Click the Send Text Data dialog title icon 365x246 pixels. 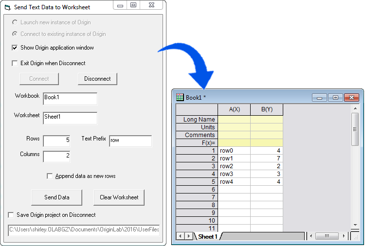pyautogui.click(x=7, y=7)
